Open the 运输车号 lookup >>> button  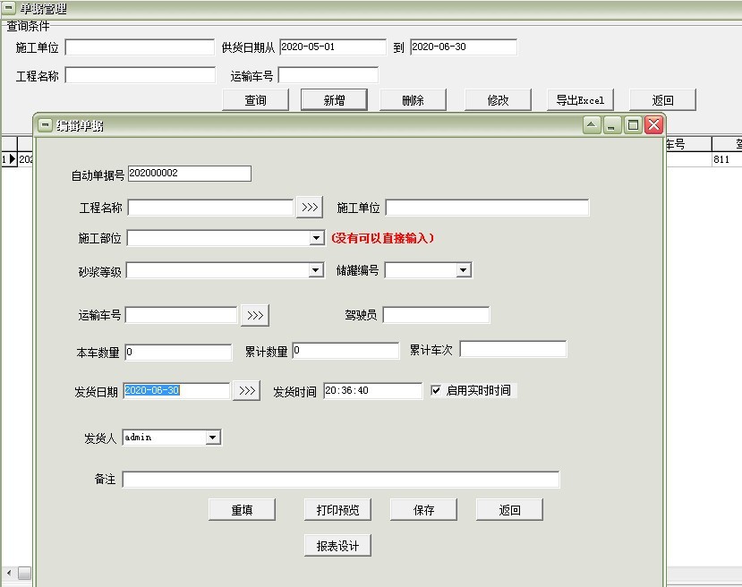(x=255, y=316)
